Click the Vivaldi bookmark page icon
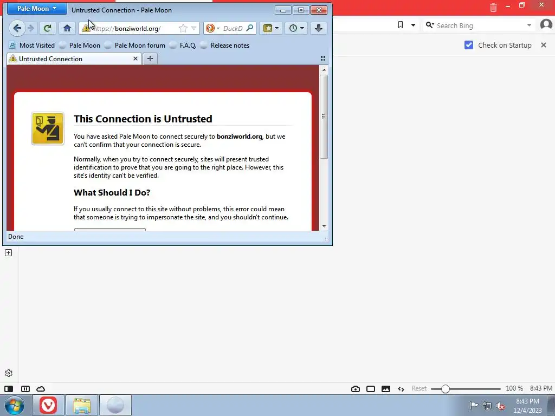The width and height of the screenshot is (555, 416). point(401,25)
